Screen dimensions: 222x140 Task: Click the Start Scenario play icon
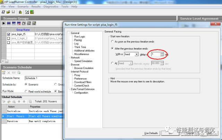point(4,23)
